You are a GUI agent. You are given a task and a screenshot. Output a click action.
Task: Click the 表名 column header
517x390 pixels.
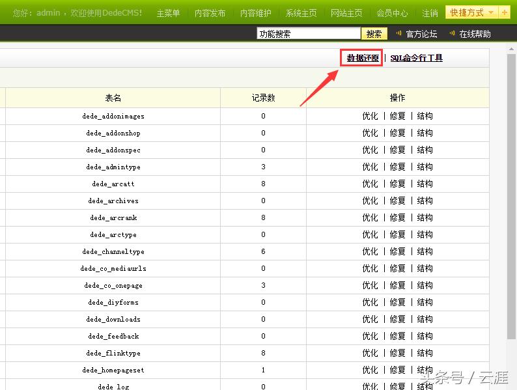113,98
